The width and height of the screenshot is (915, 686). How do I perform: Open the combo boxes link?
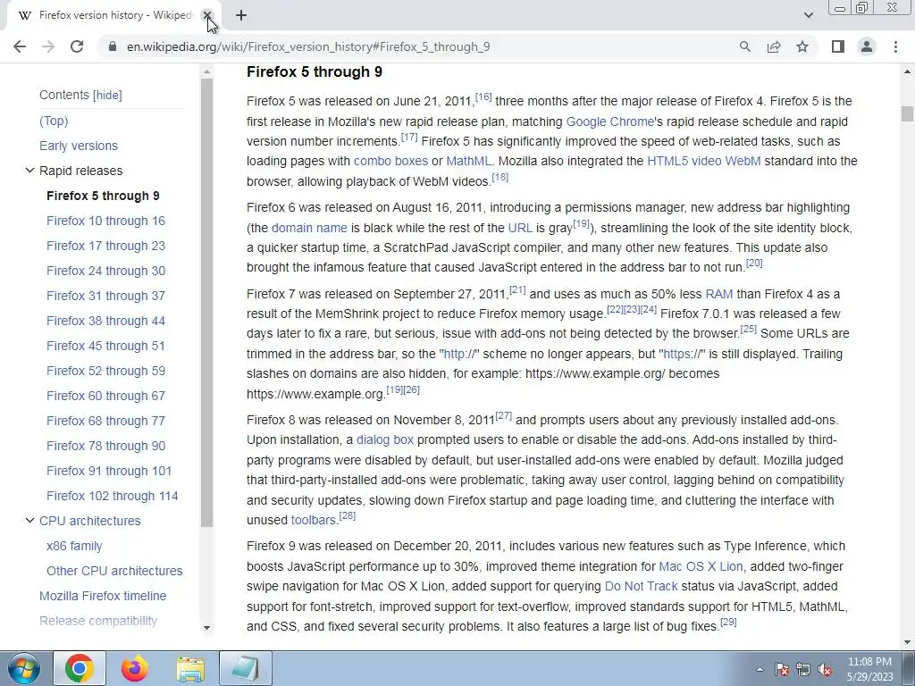click(x=390, y=161)
